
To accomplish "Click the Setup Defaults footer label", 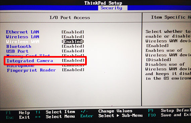I will 176,110.
